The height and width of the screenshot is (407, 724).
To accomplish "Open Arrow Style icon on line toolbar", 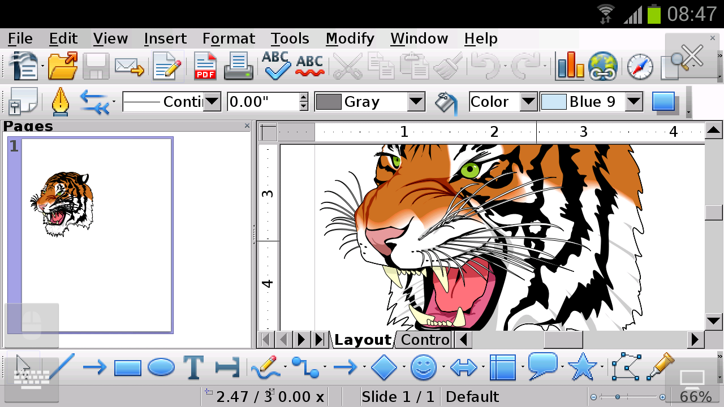I will click(x=94, y=102).
